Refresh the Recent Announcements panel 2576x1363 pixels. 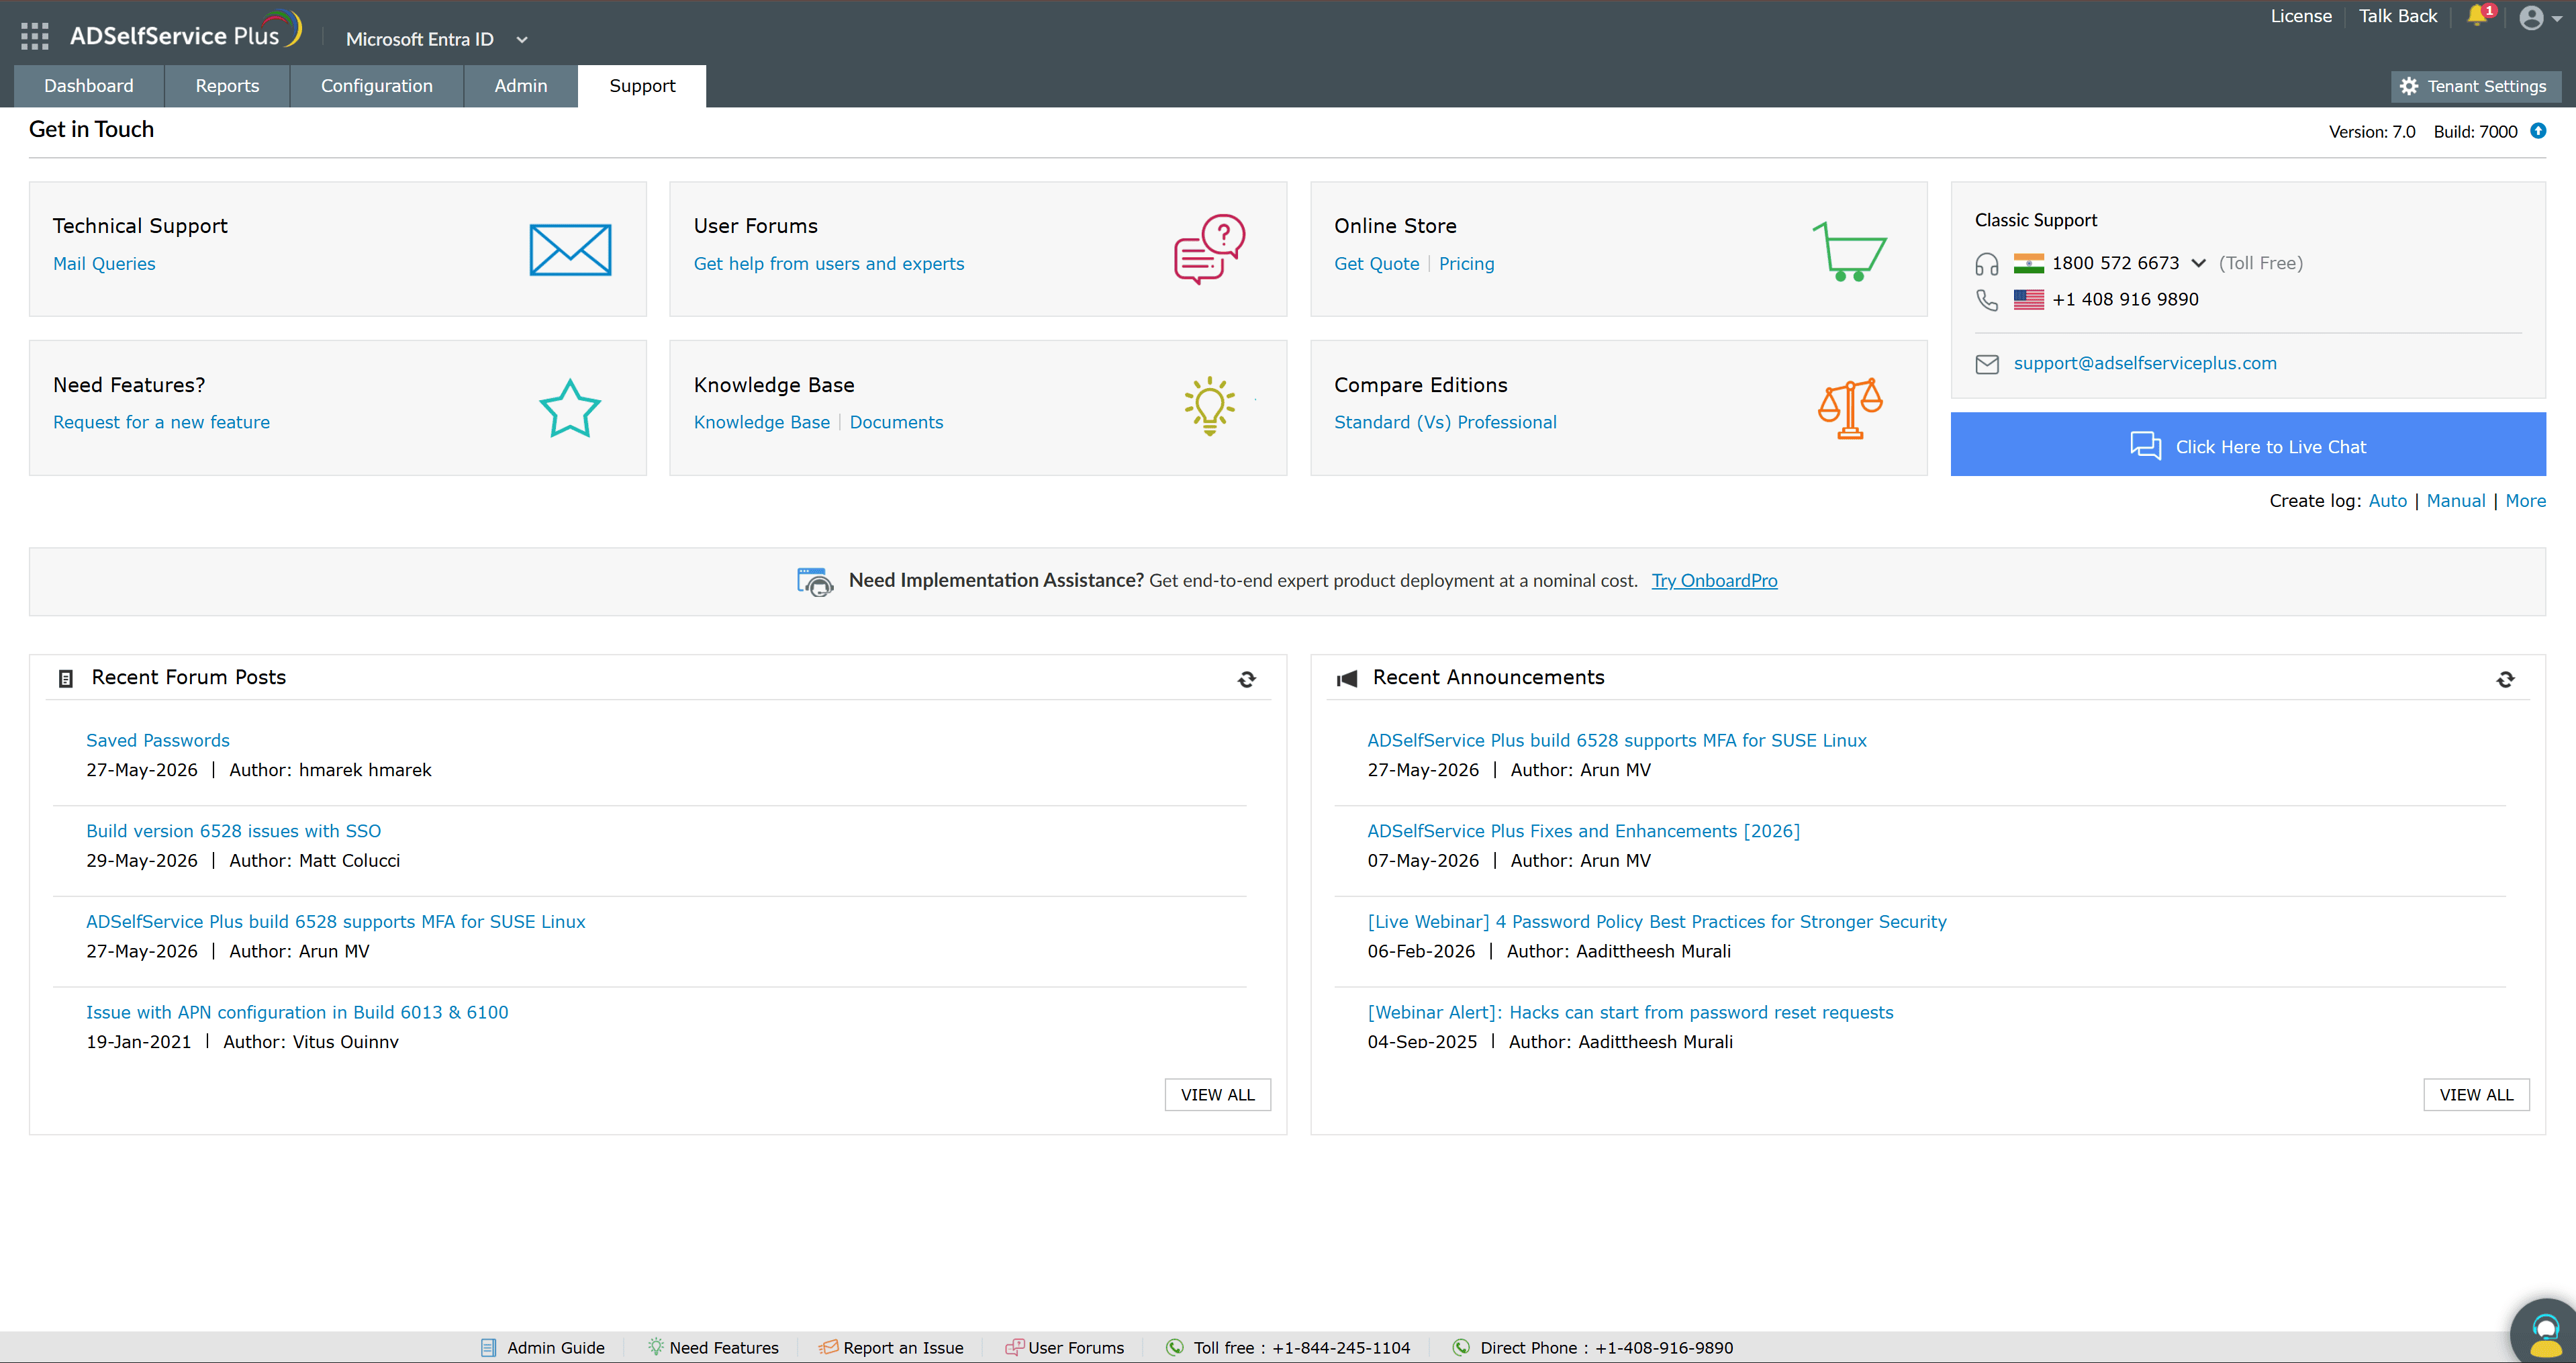click(x=2505, y=679)
